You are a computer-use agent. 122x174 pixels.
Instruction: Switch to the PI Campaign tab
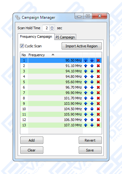(65, 37)
